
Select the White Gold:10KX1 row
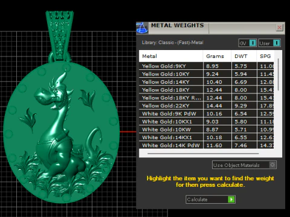(206, 122)
